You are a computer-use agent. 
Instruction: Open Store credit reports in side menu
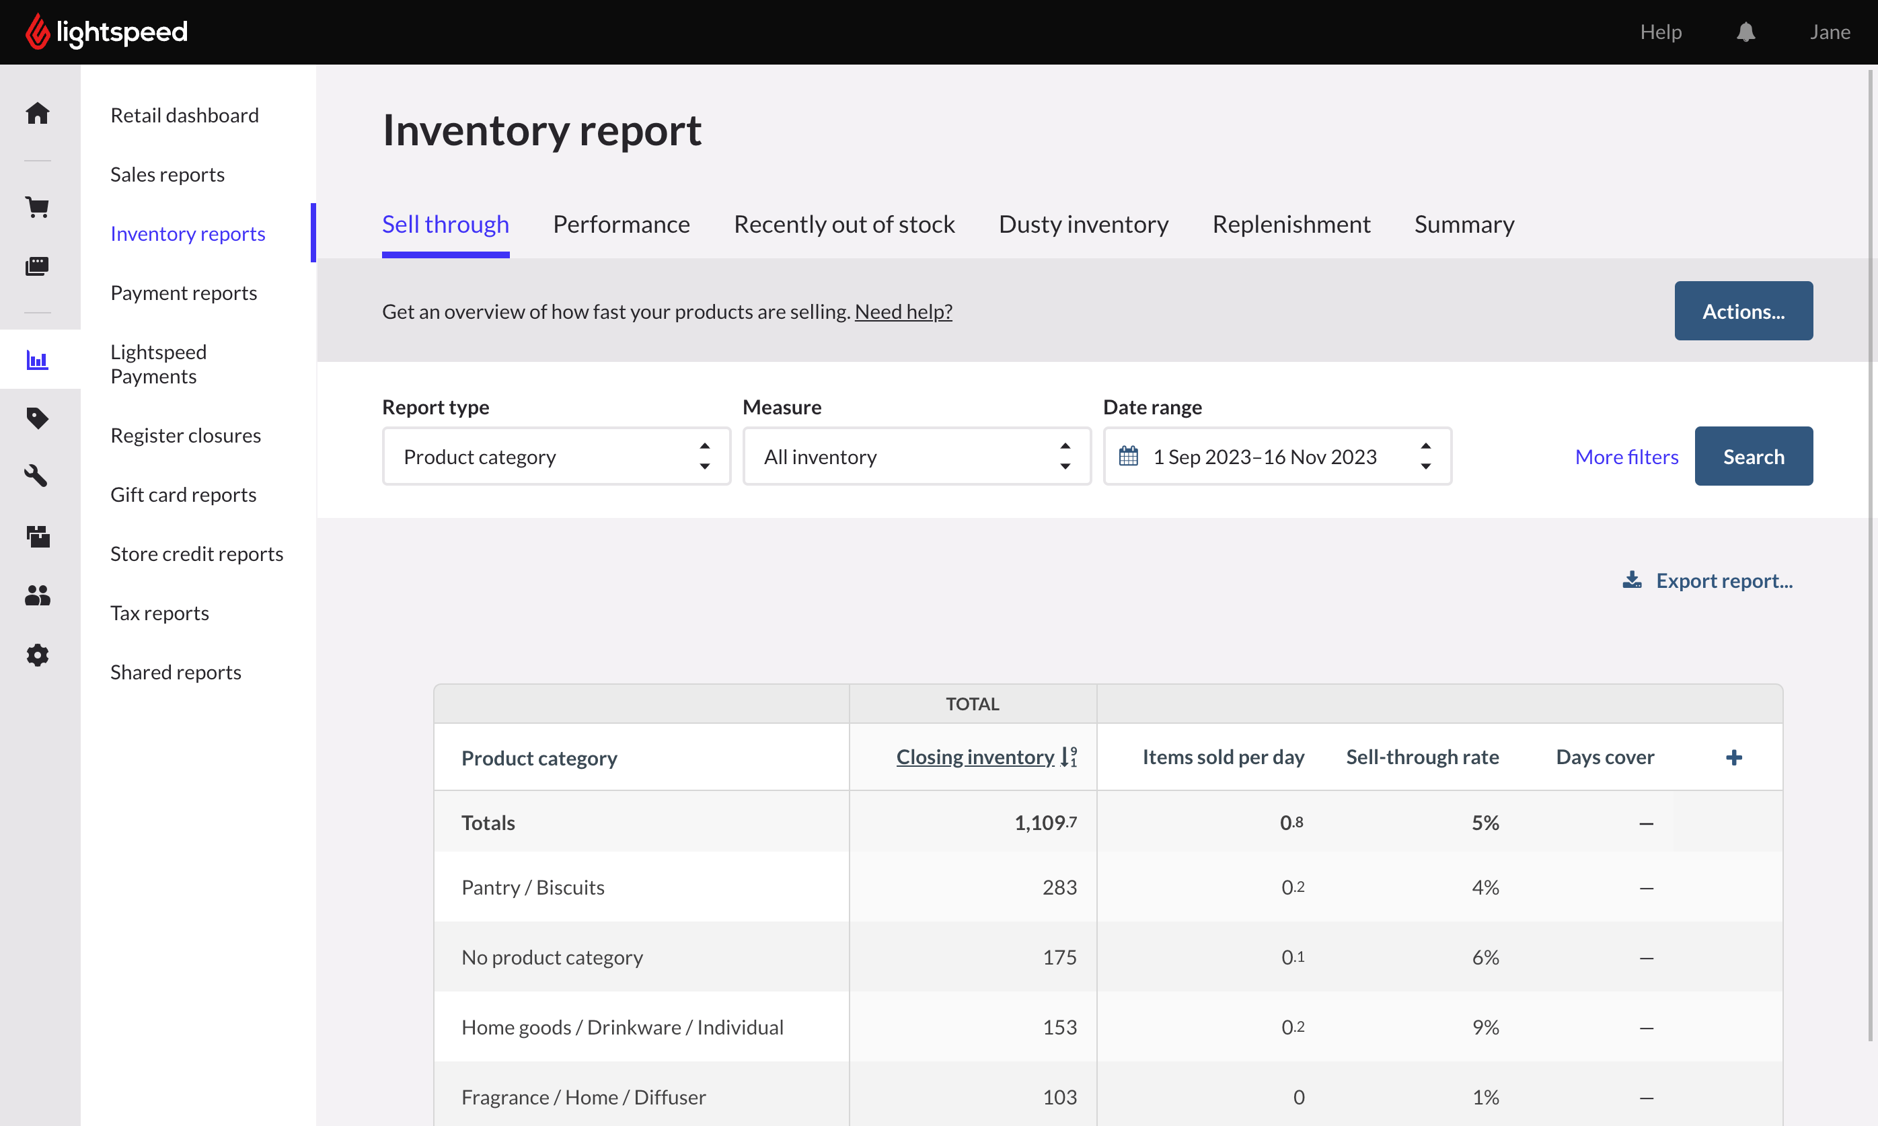pyautogui.click(x=196, y=553)
